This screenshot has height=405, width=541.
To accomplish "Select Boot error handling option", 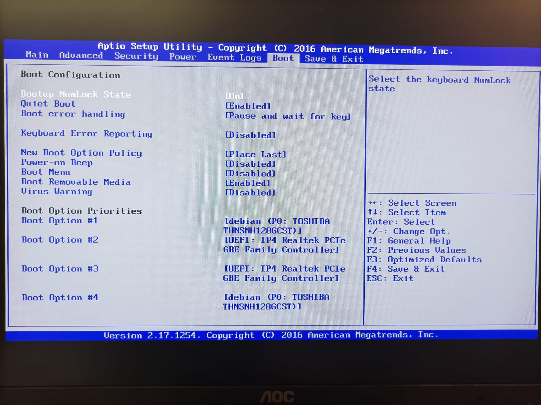I will [73, 114].
